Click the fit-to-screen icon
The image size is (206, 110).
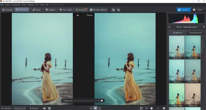click(x=141, y=108)
